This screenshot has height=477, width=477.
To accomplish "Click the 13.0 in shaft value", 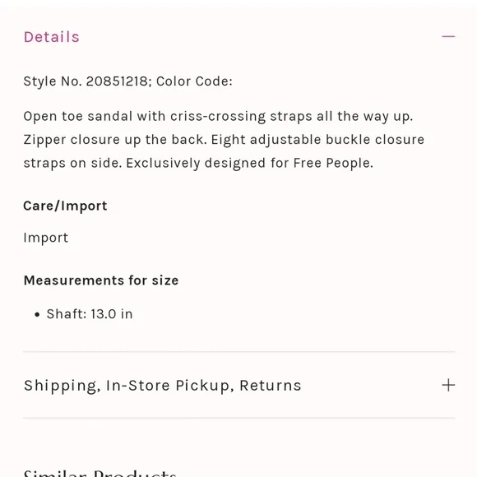I will pyautogui.click(x=112, y=314).
